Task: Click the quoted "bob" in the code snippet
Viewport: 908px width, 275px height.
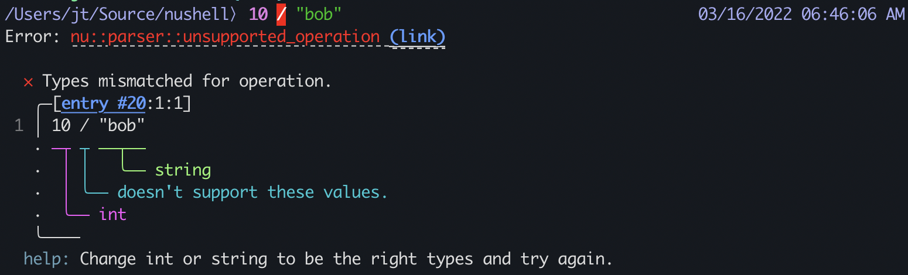Action: click(122, 126)
